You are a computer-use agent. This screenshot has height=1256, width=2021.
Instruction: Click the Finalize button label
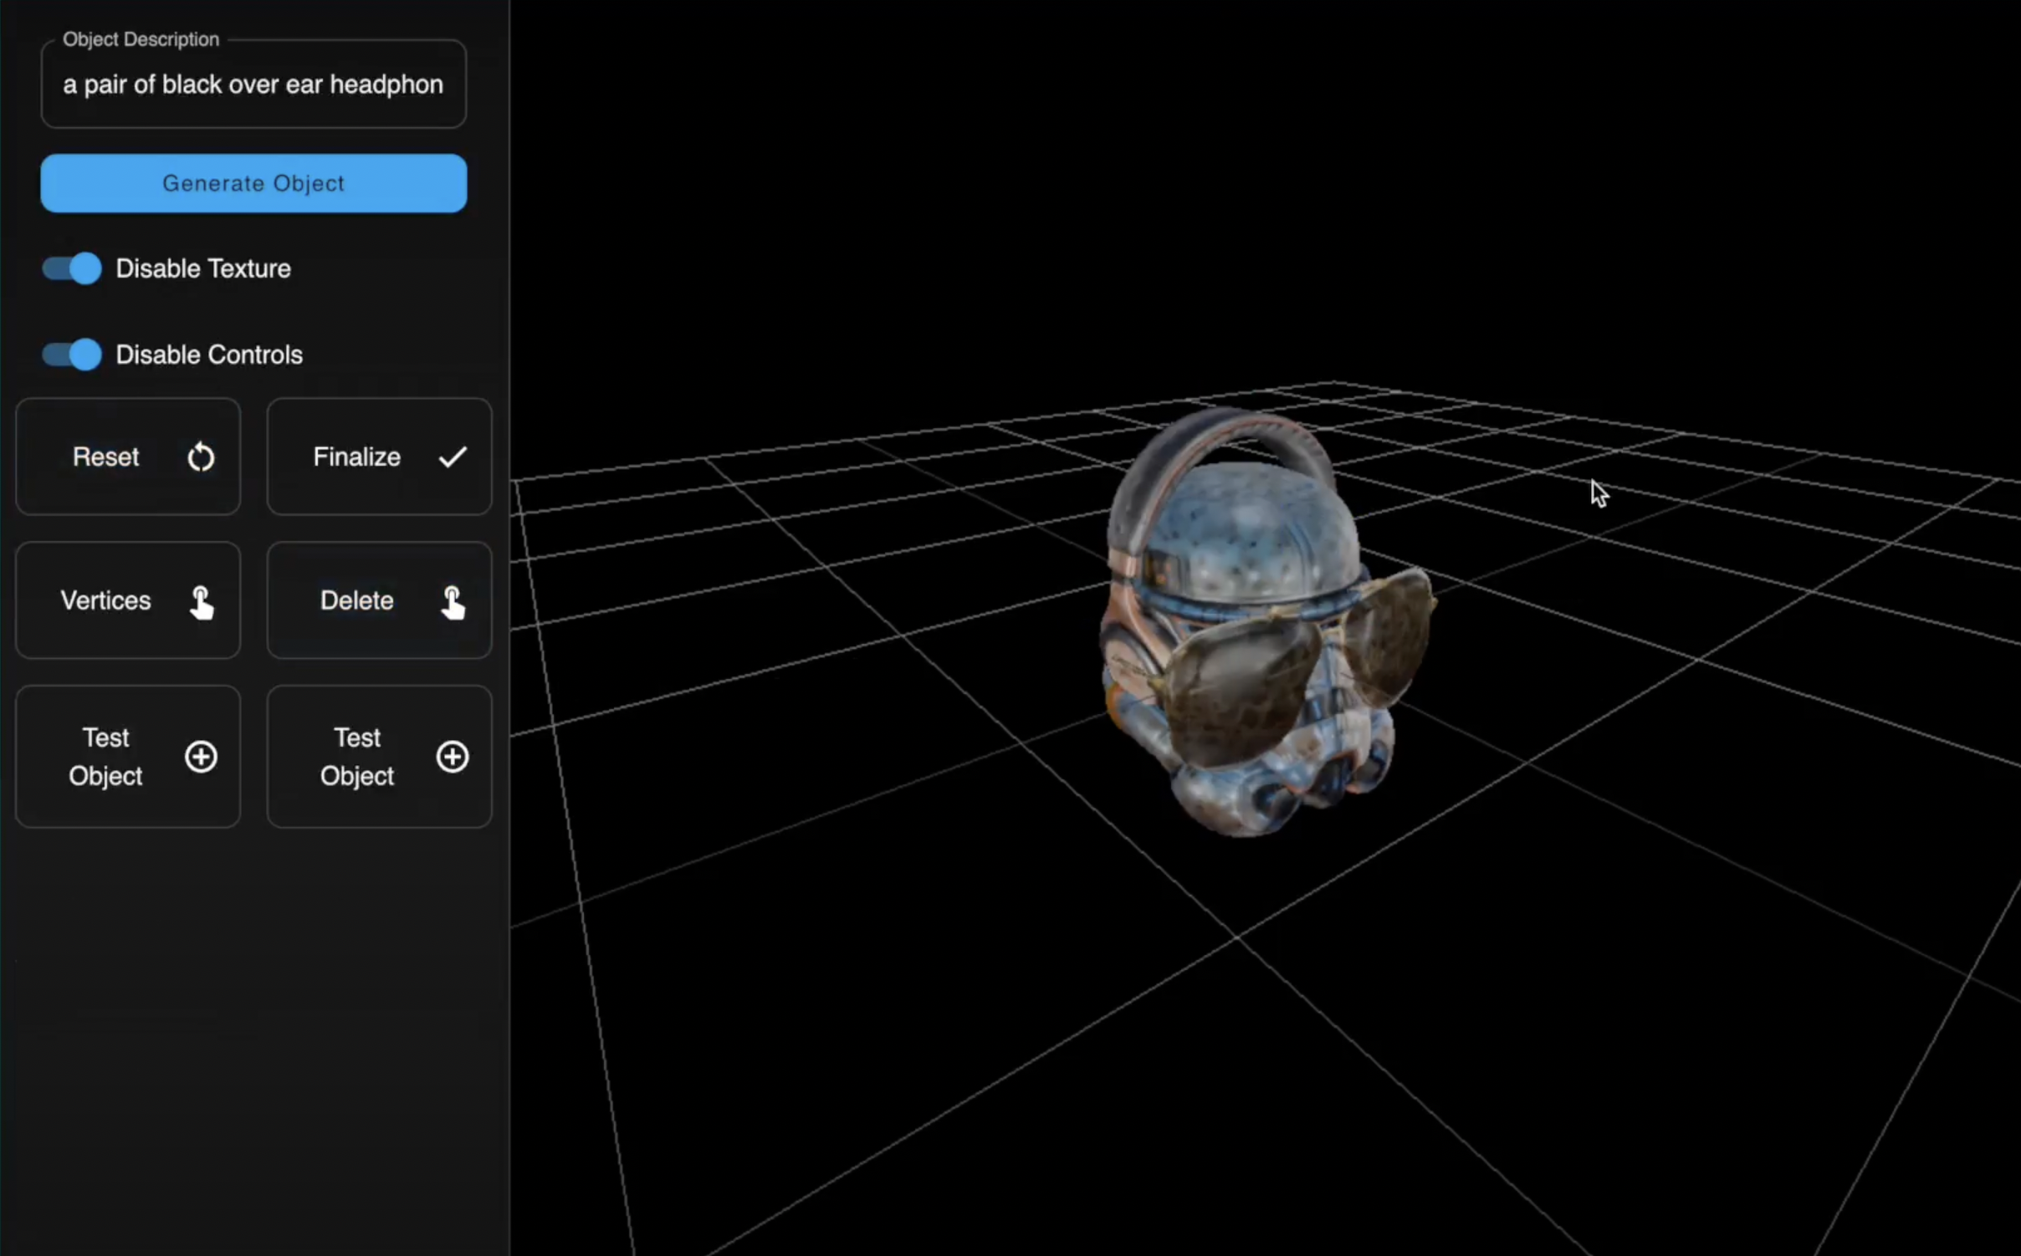coord(356,457)
